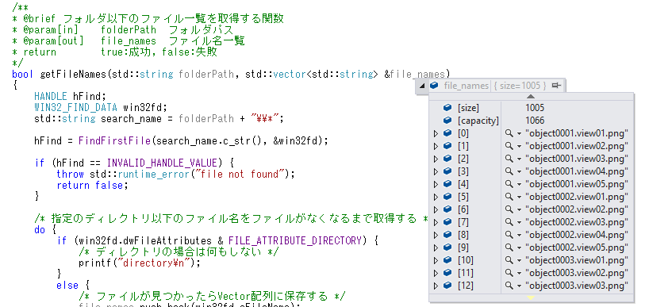Open visualizer dropdown arrow for [11]
649x307 pixels.
point(519,274)
